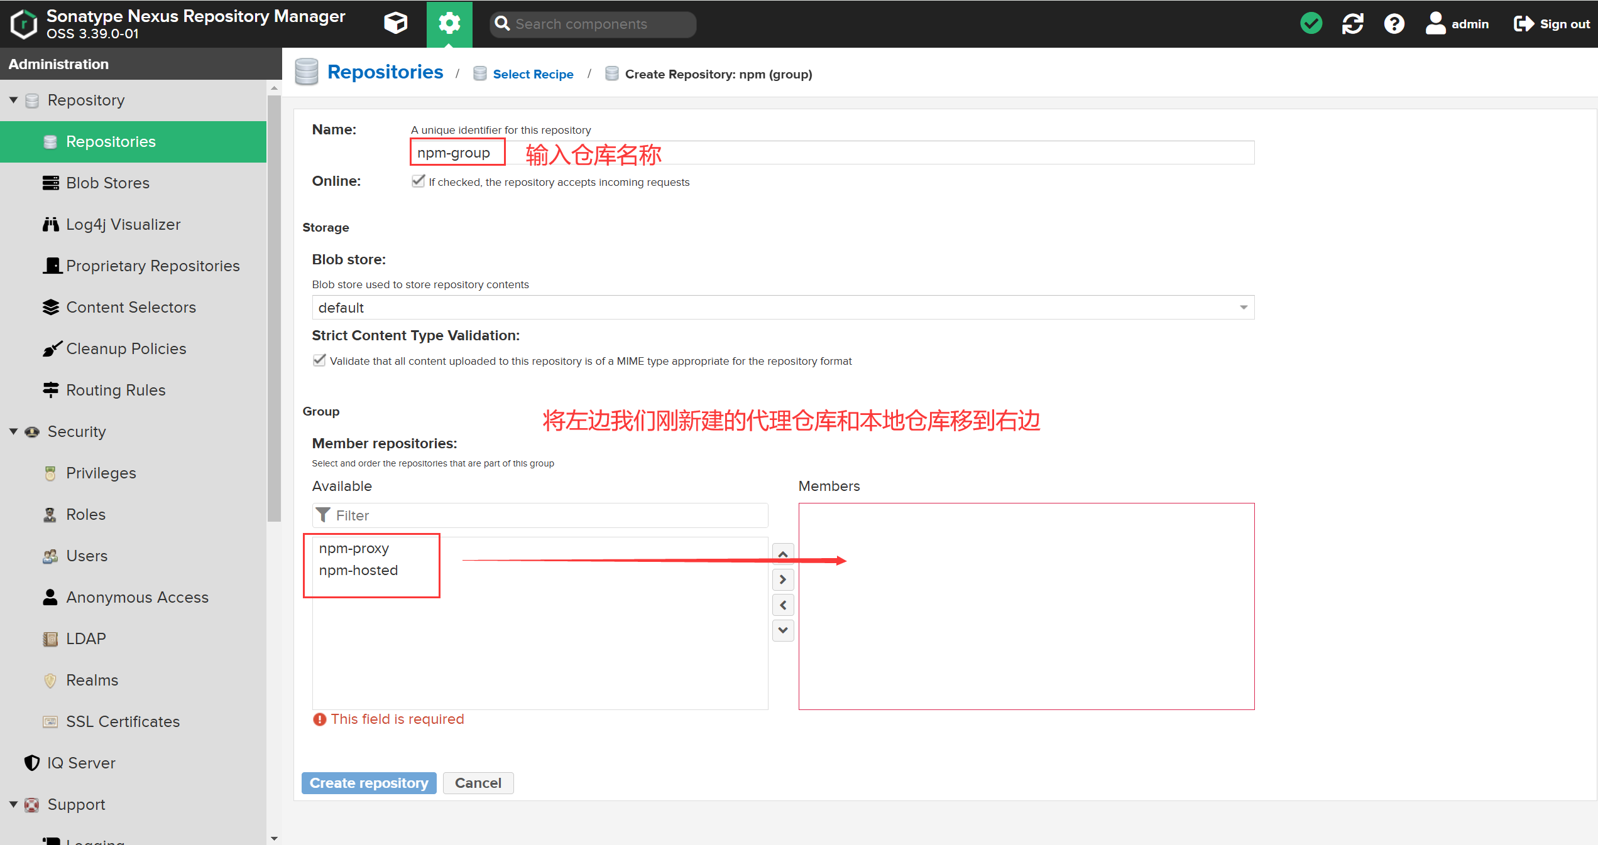Image resolution: width=1598 pixels, height=845 pixels.
Task: Click move-up arrow for member order
Action: click(x=783, y=554)
